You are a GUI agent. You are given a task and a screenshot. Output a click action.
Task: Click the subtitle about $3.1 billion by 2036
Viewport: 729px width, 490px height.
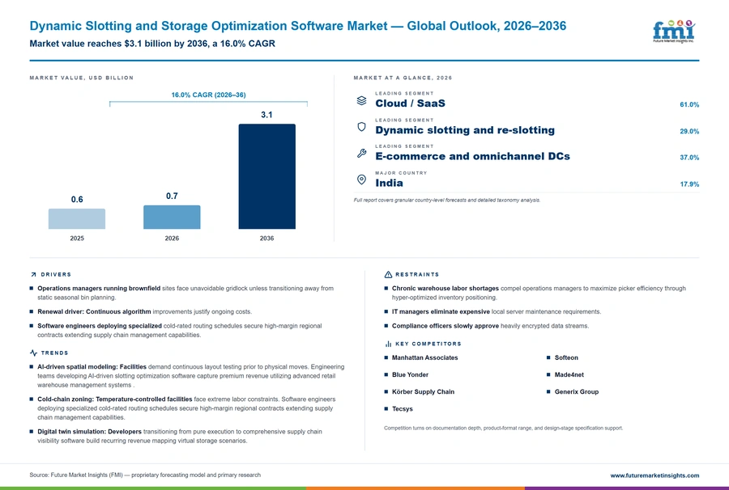coord(152,44)
